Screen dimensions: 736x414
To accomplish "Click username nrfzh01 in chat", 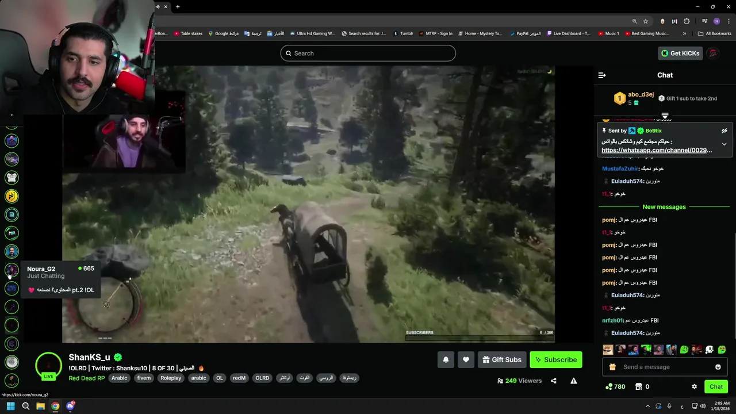I will (x=612, y=320).
